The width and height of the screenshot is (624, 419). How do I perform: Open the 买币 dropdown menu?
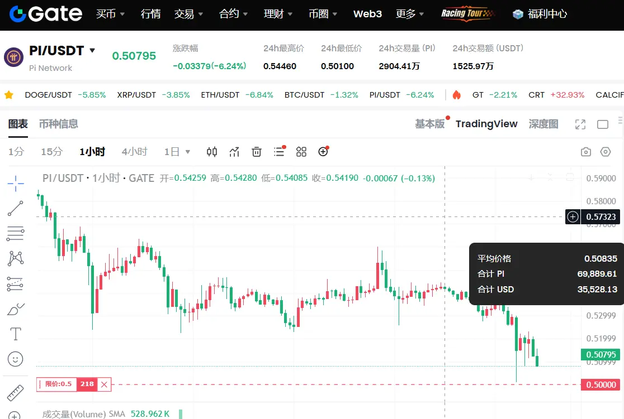point(110,14)
